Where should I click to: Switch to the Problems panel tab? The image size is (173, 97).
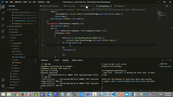point(44,60)
